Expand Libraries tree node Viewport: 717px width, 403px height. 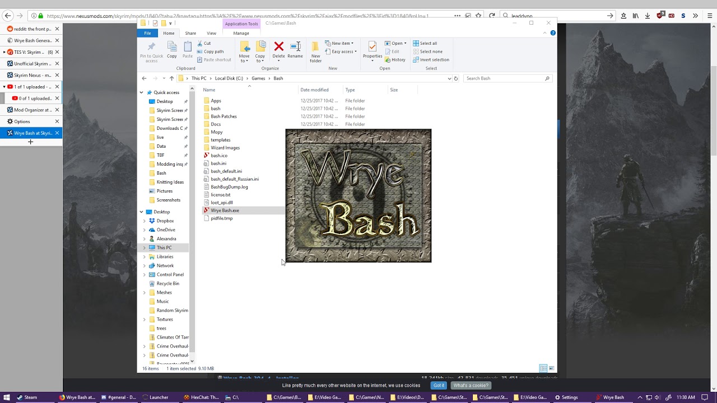tap(144, 256)
